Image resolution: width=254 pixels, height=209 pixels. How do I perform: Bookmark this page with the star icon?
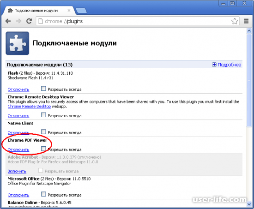(x=235, y=21)
